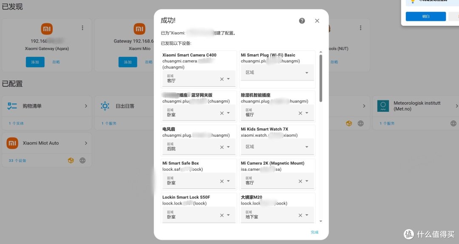This screenshot has width=459, height=244.
Task: Clear the 后院 area of 电风扇
Action: 222,147
